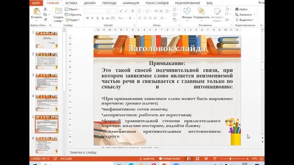This screenshot has height=165, width=294.
Task: Open the character spacing dropdown
Action: 113,18
